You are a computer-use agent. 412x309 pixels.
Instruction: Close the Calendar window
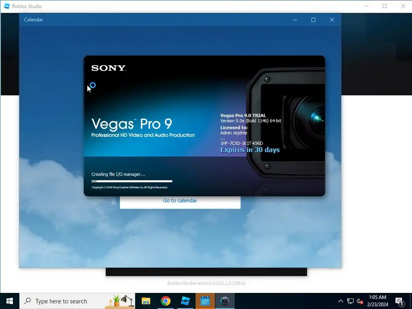pos(332,20)
